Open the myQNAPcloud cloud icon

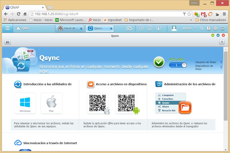point(129,28)
